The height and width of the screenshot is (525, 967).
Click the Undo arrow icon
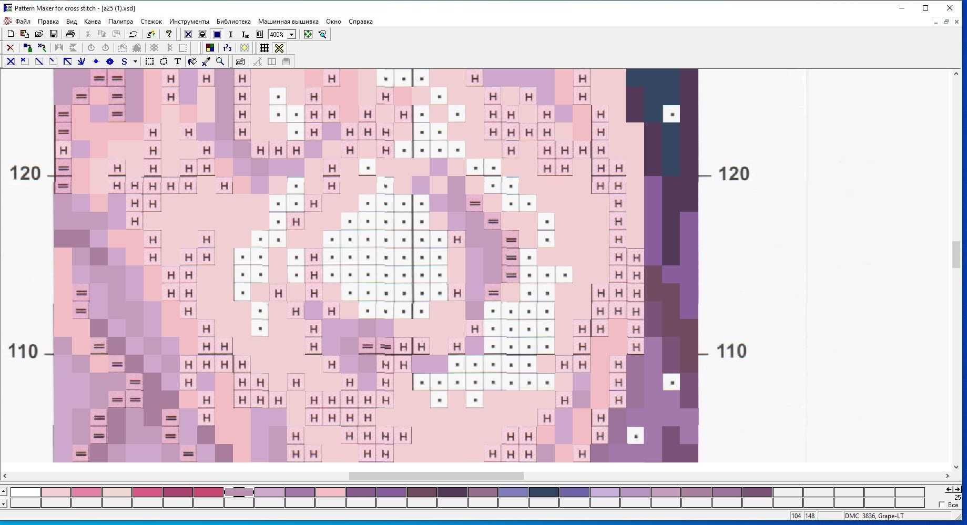coord(134,34)
